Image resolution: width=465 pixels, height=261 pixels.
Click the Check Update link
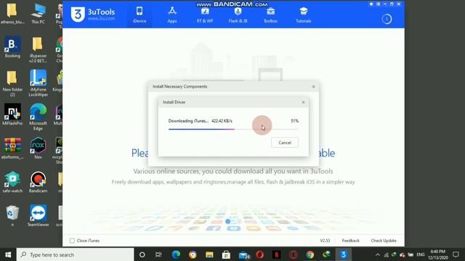click(384, 241)
